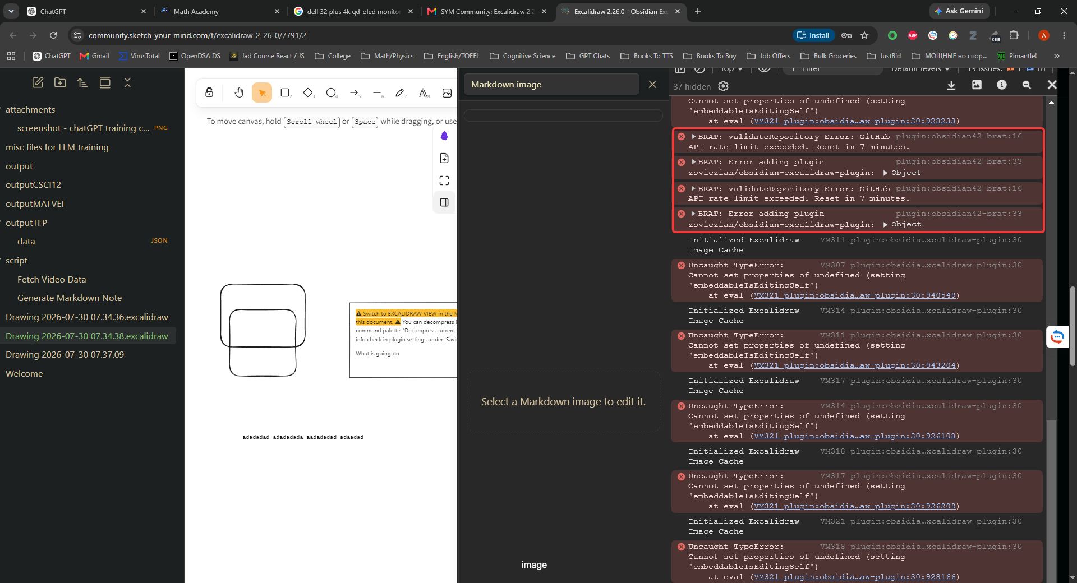The height and width of the screenshot is (583, 1077).
Task: Select the Ellipse shape tool
Action: point(331,92)
